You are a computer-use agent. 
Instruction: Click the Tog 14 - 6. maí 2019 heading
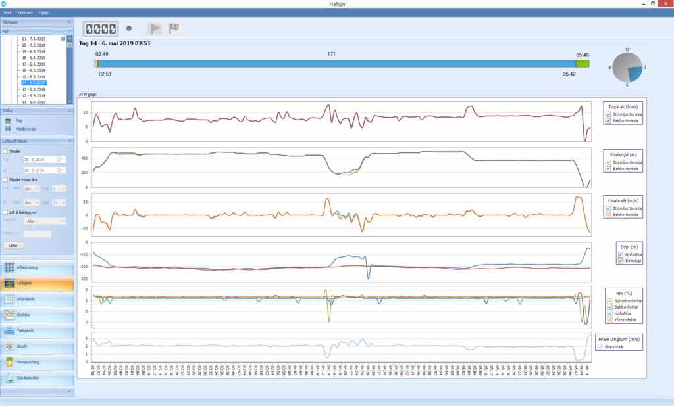(x=115, y=43)
